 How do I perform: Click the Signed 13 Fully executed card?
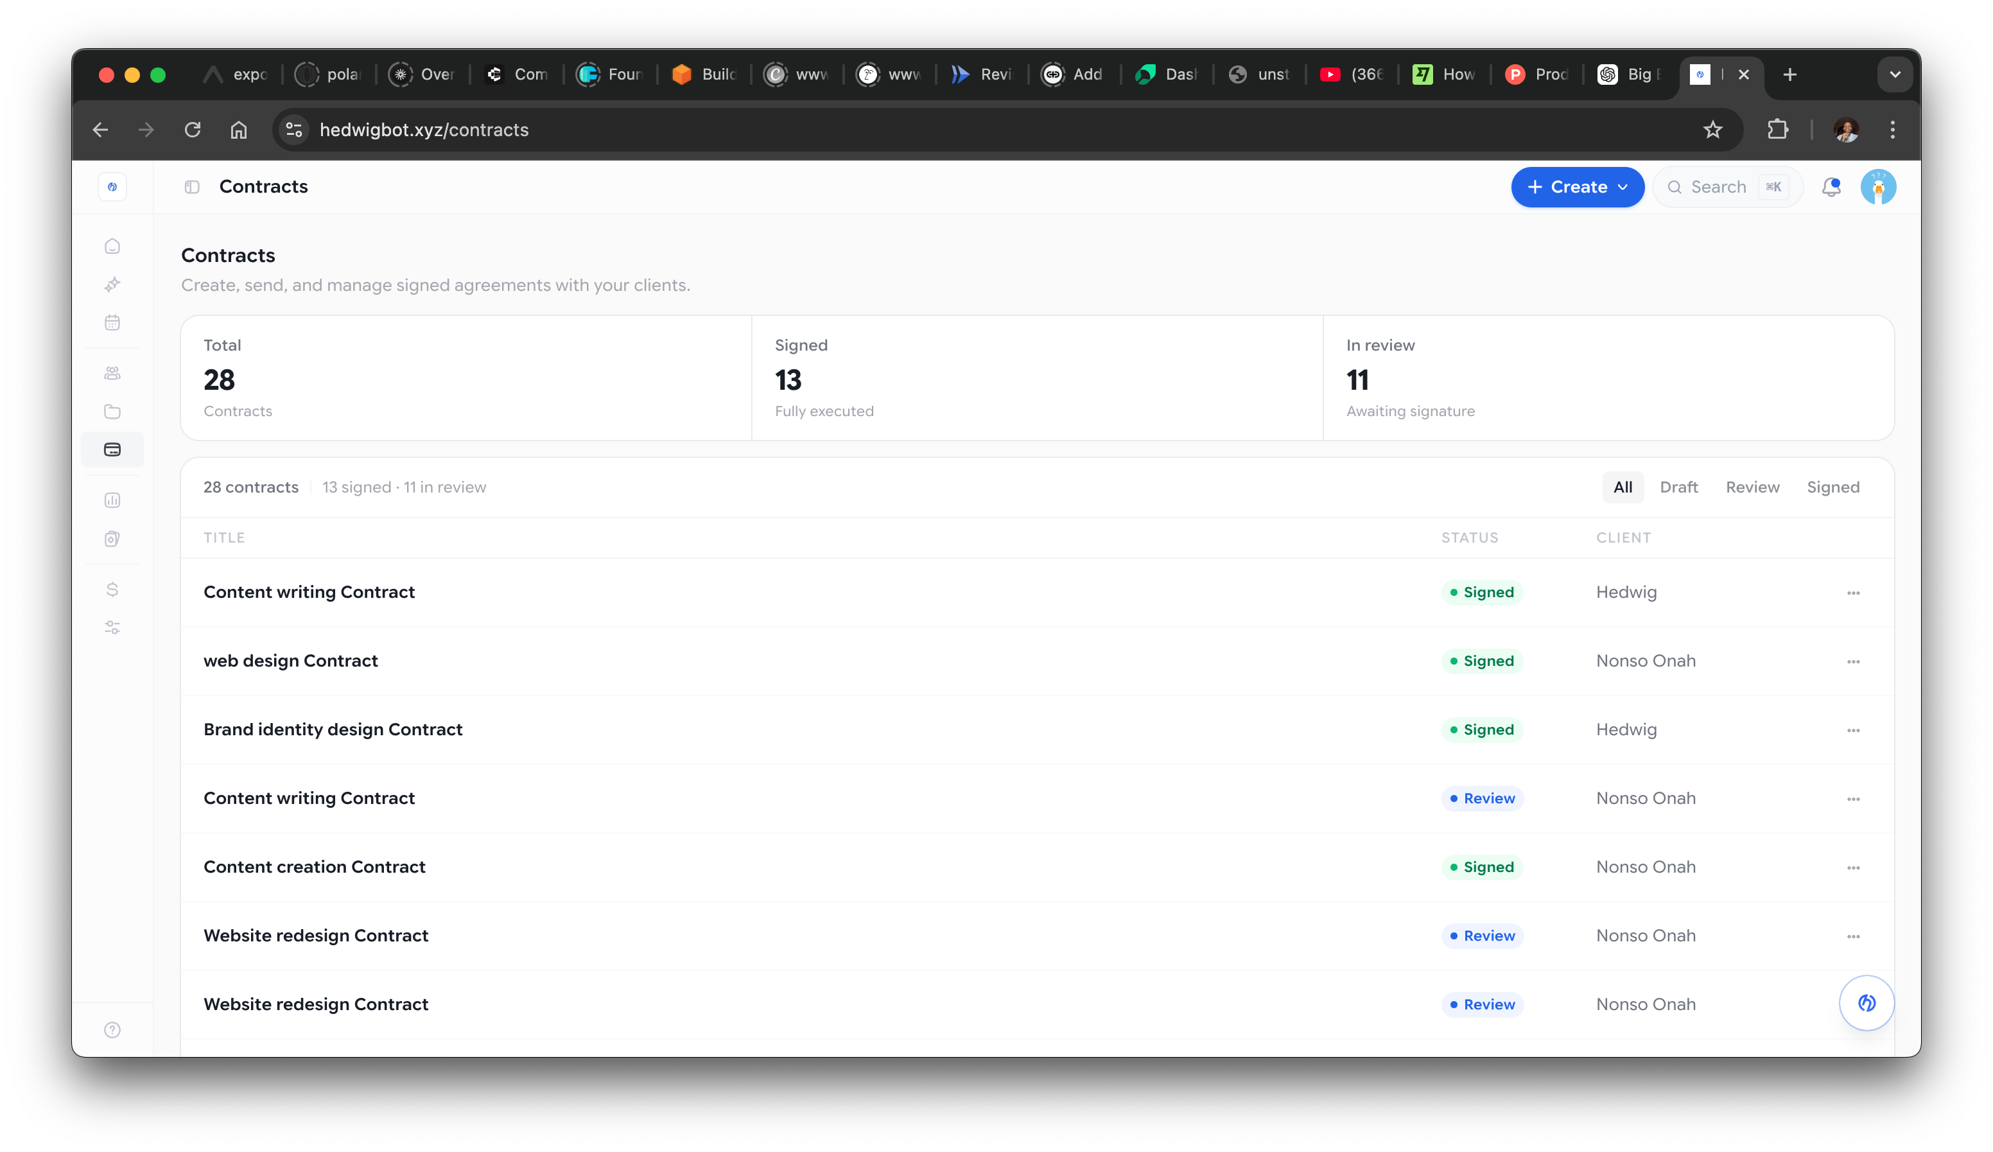pyautogui.click(x=1037, y=378)
